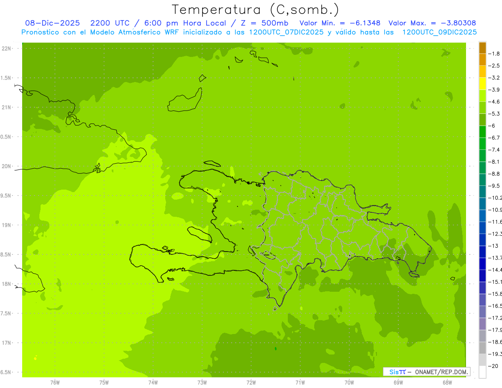Click the "72W" longitude label
502x388 pixels.
coord(251,382)
